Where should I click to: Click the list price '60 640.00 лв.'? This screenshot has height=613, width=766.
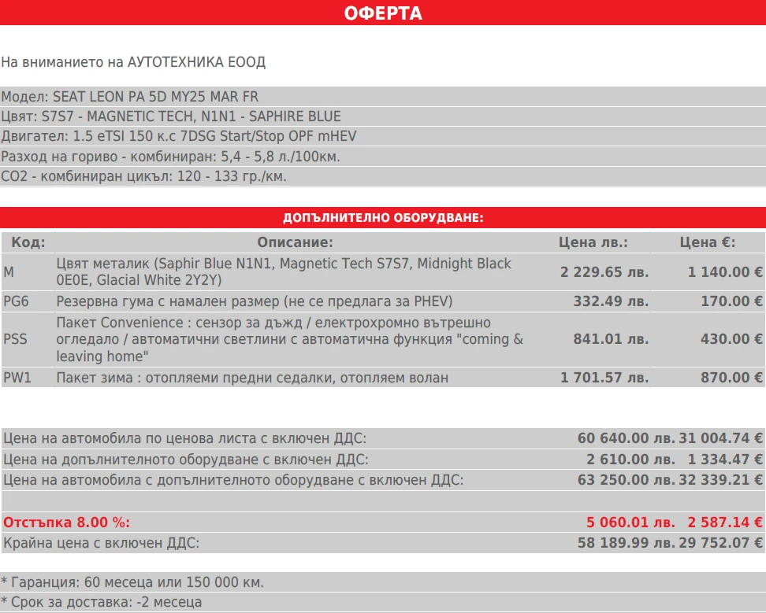coord(627,438)
